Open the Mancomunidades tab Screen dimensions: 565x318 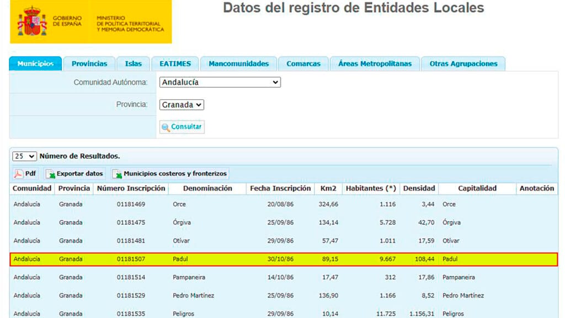238,63
